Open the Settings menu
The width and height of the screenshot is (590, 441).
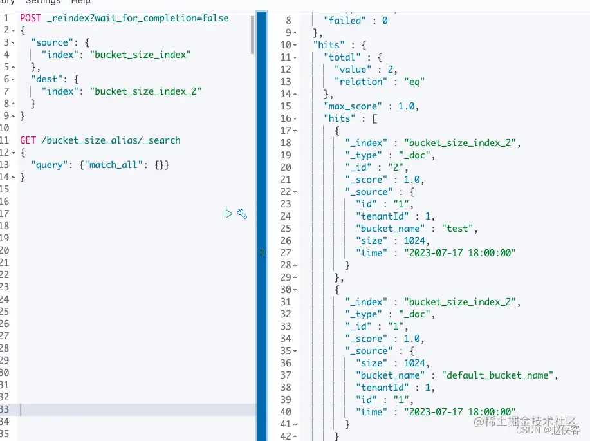[43, 2]
